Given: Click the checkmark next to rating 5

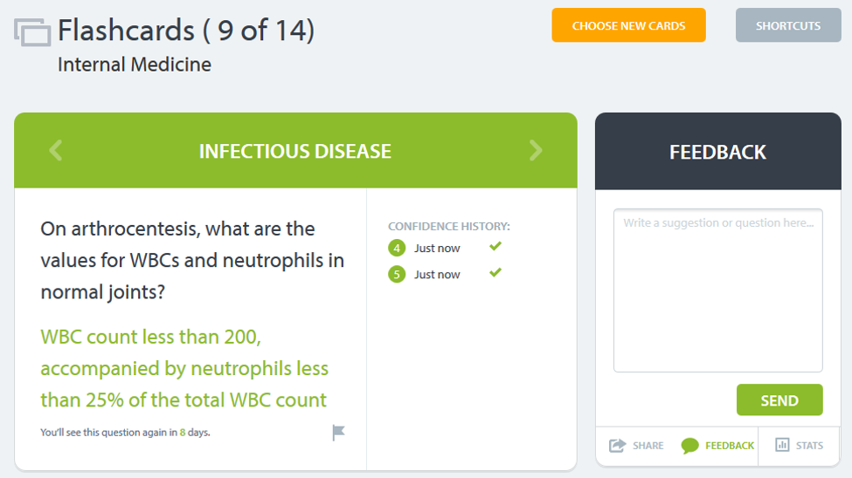Looking at the screenshot, I should tap(495, 272).
